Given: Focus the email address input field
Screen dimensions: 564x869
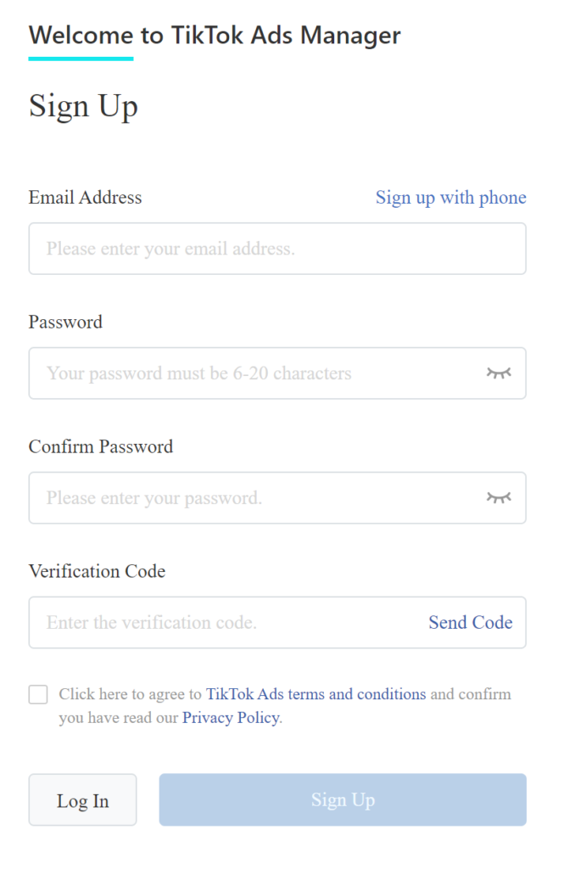Looking at the screenshot, I should pyautogui.click(x=254, y=249).
